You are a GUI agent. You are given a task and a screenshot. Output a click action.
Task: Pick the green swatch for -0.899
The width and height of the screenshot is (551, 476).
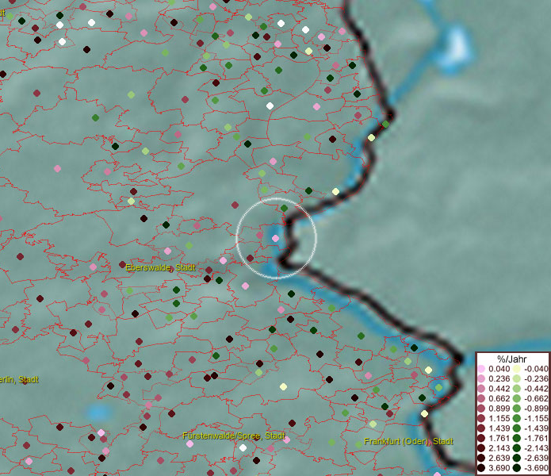[x=517, y=409]
